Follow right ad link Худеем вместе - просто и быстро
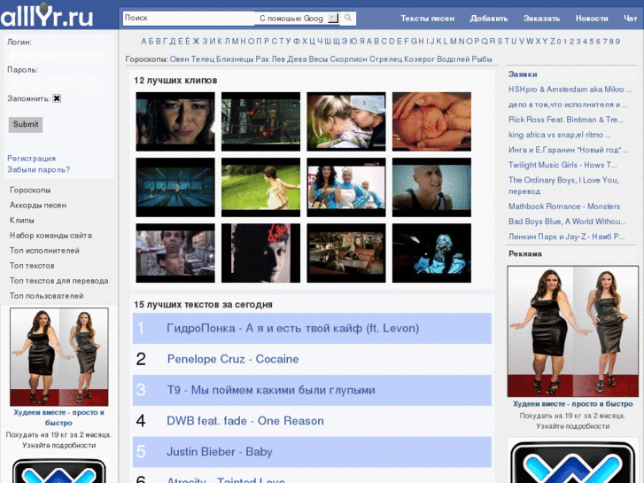The height and width of the screenshot is (483, 644). pos(573,404)
